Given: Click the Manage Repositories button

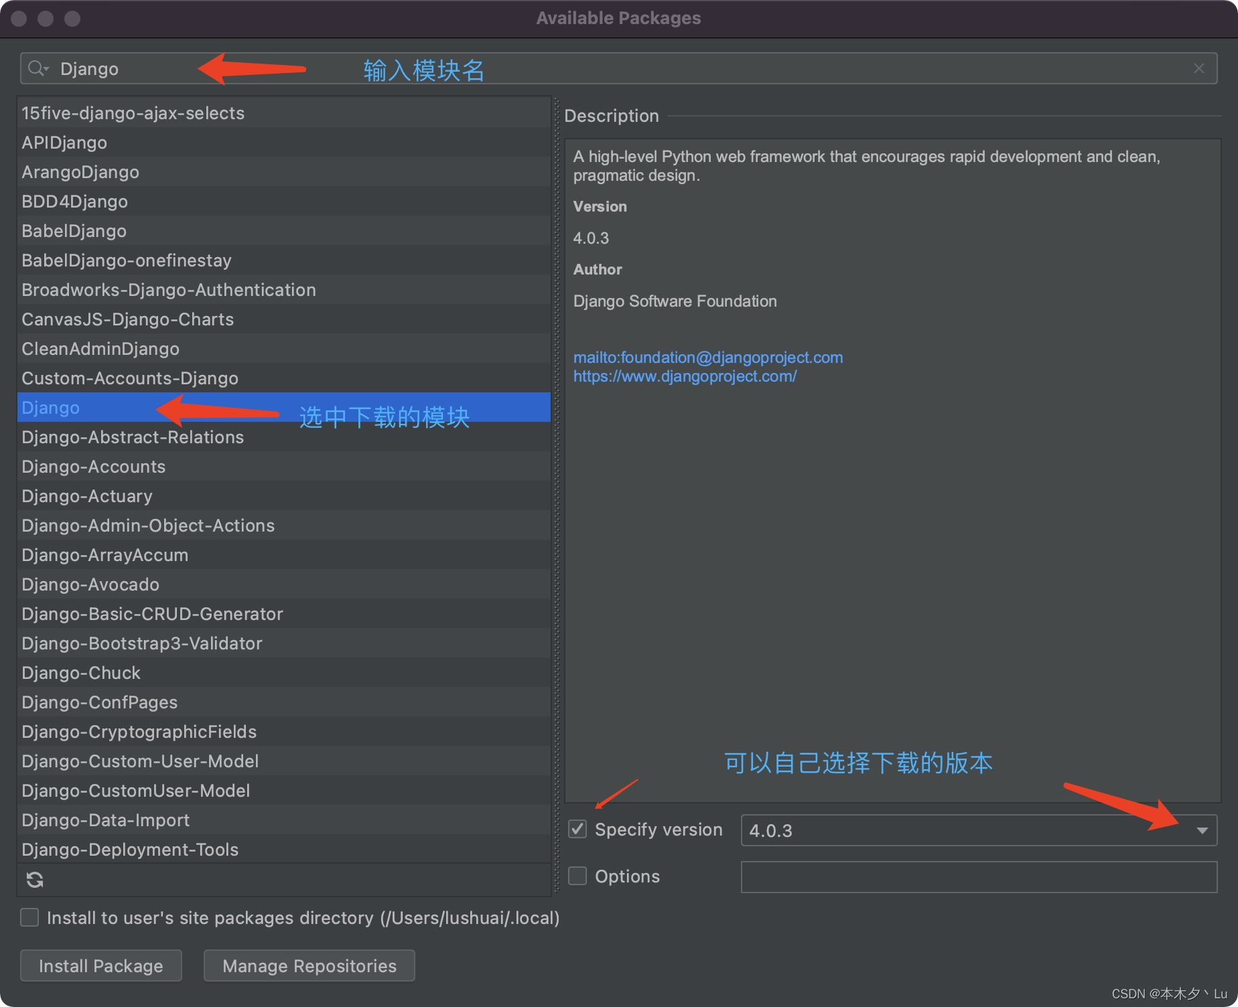Looking at the screenshot, I should pyautogui.click(x=309, y=965).
